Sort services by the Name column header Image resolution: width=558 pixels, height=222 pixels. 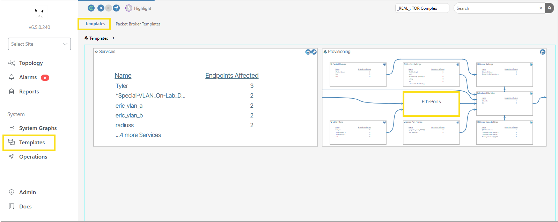tap(123, 76)
